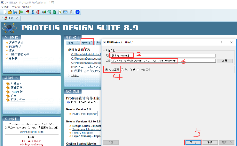237x146 pixels.
Task: Open the 文件(F) menu
Action: pyautogui.click(x=5, y=7)
